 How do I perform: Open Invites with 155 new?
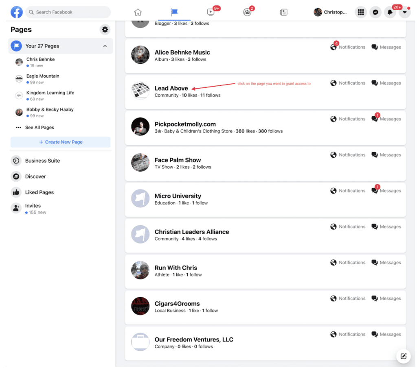pyautogui.click(x=35, y=209)
